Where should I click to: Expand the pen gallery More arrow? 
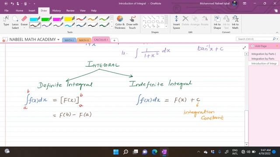click(x=112, y=26)
